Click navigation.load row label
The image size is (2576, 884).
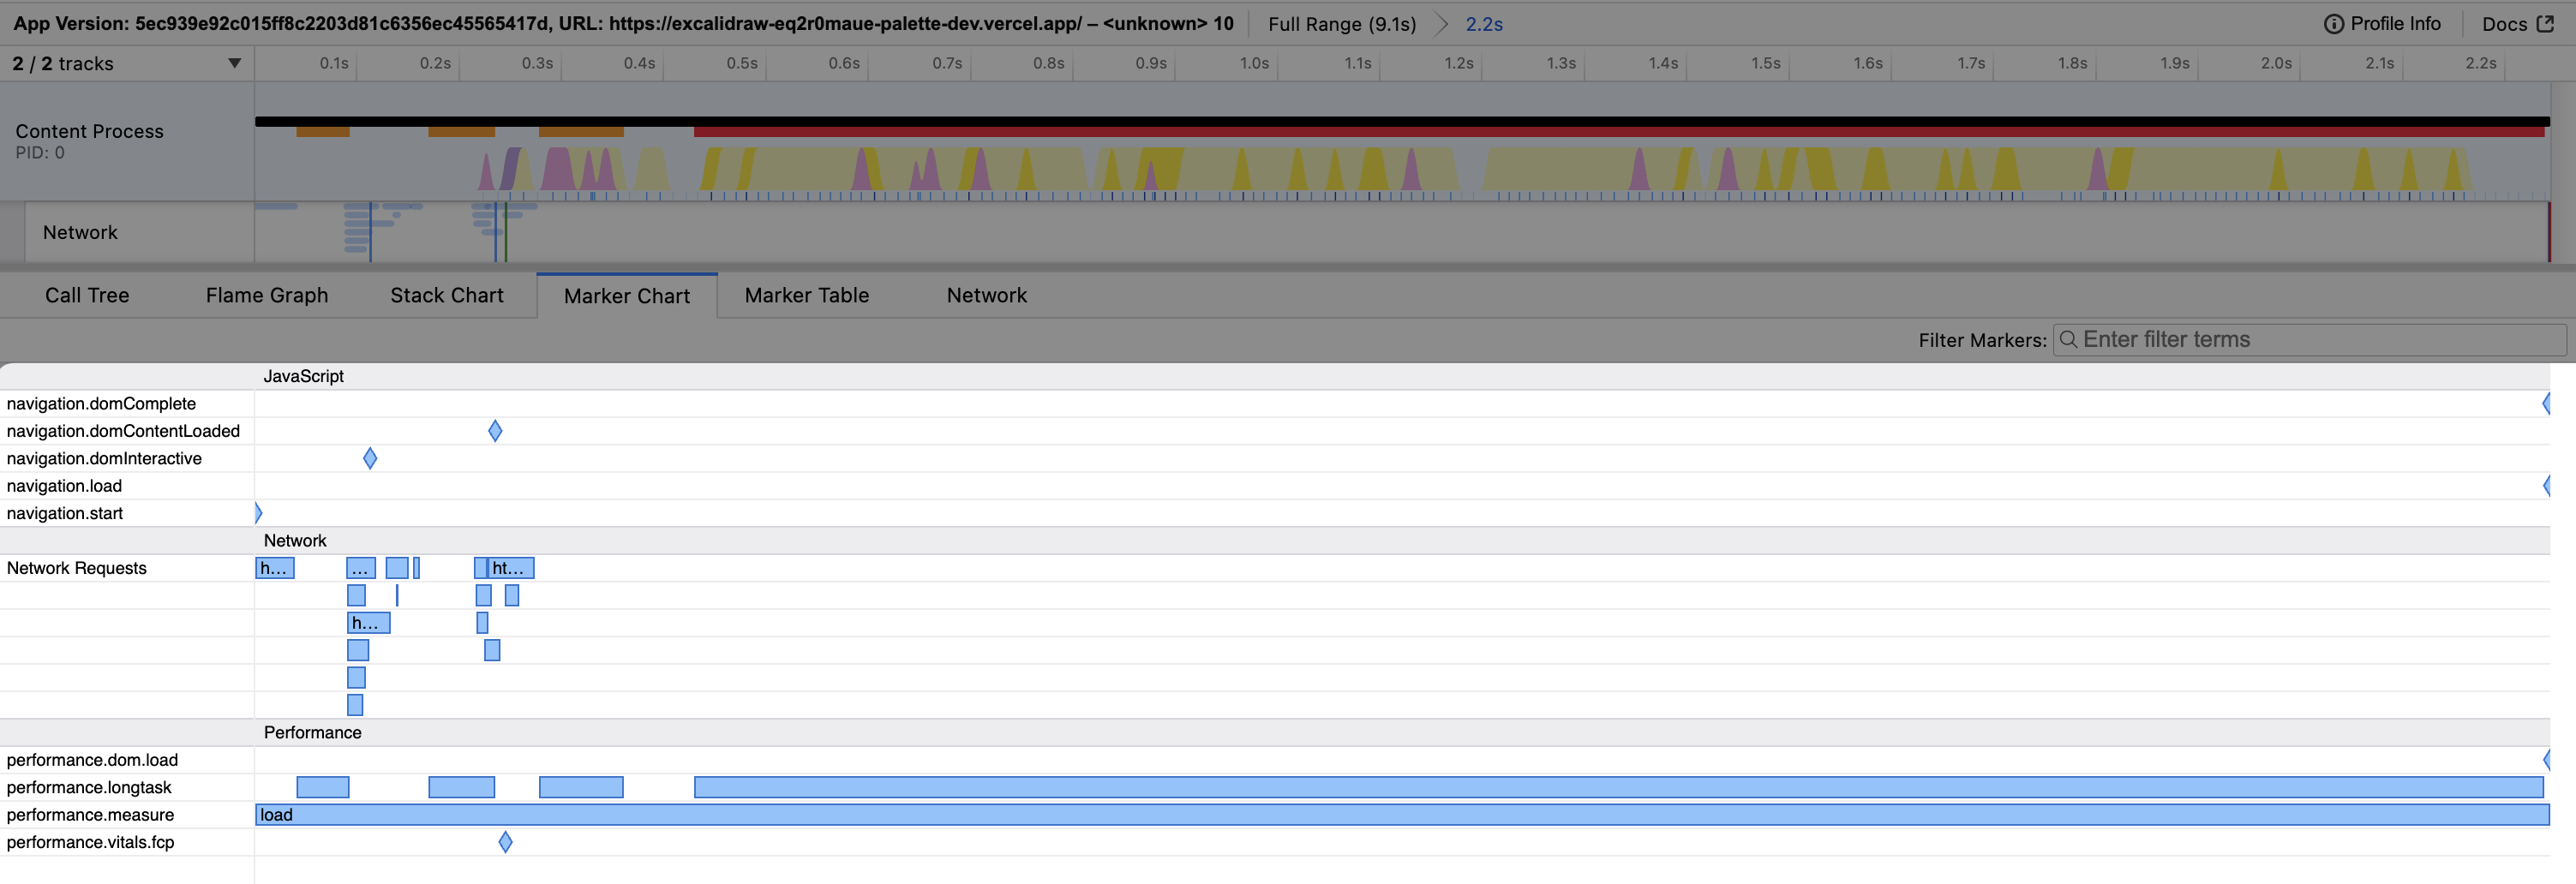pos(64,486)
